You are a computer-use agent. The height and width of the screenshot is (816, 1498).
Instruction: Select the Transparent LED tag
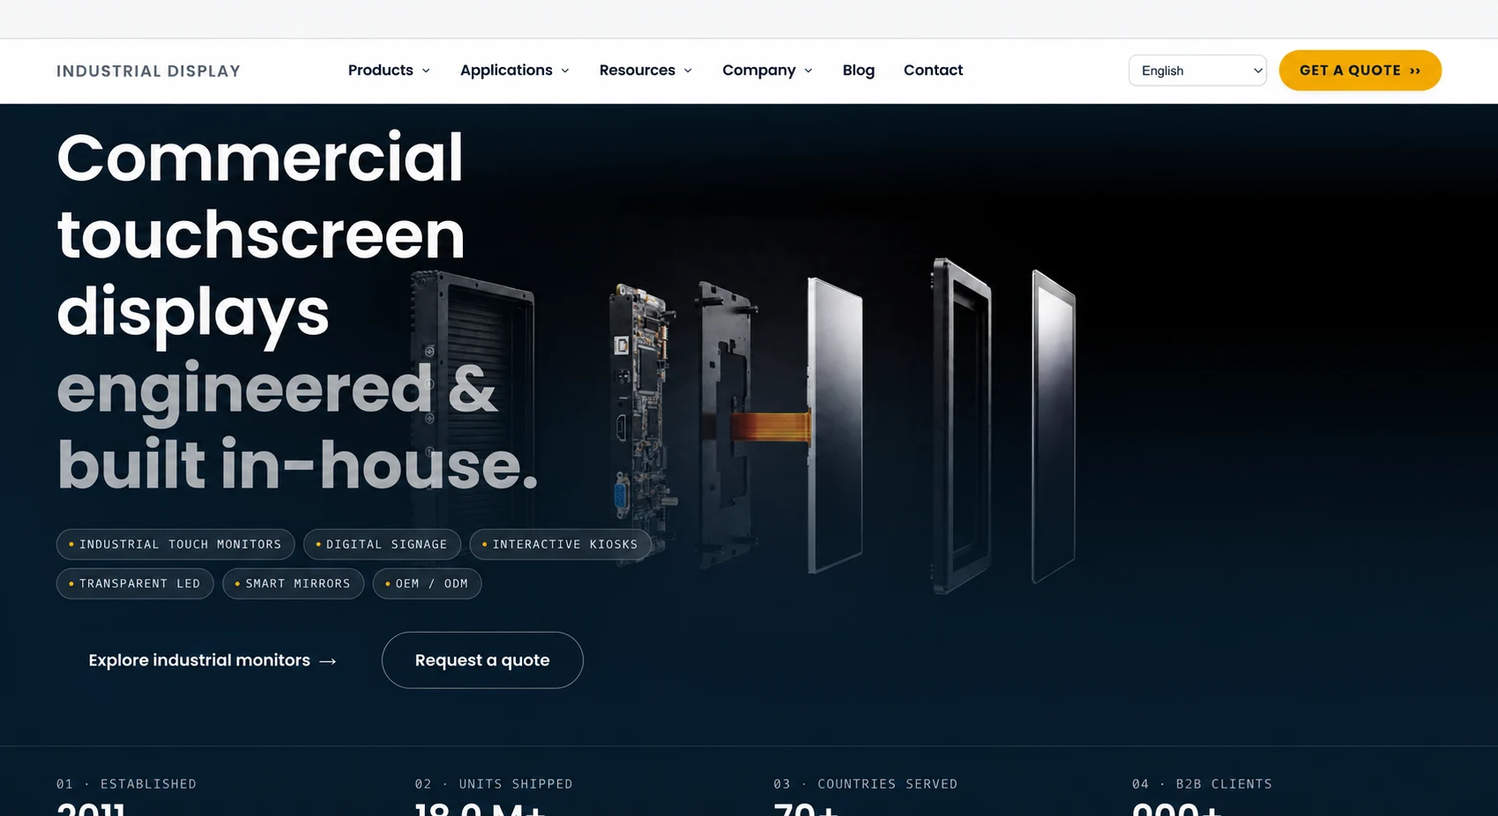[x=135, y=583]
